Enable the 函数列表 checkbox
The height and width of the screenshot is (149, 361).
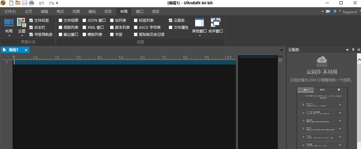(x=60, y=28)
